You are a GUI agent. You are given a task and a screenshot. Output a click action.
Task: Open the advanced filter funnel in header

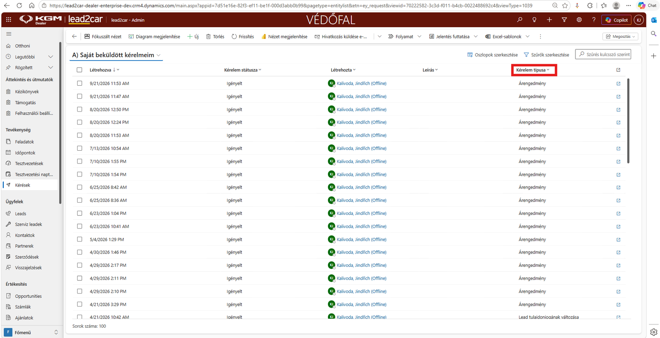coord(564,20)
